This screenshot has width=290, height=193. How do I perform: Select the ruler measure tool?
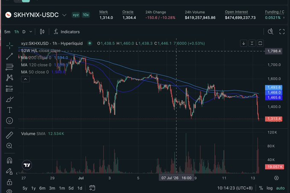9,135
